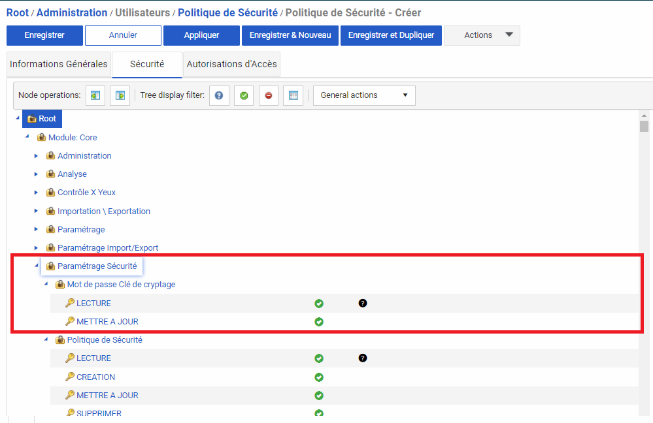Image resolution: width=653 pixels, height=423 pixels.
Task: Toggle green check for Mot de passe LECTURE
Action: (319, 304)
